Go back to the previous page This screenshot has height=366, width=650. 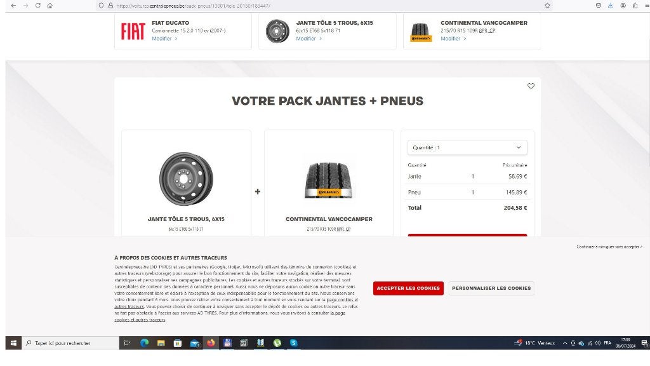coord(13,6)
